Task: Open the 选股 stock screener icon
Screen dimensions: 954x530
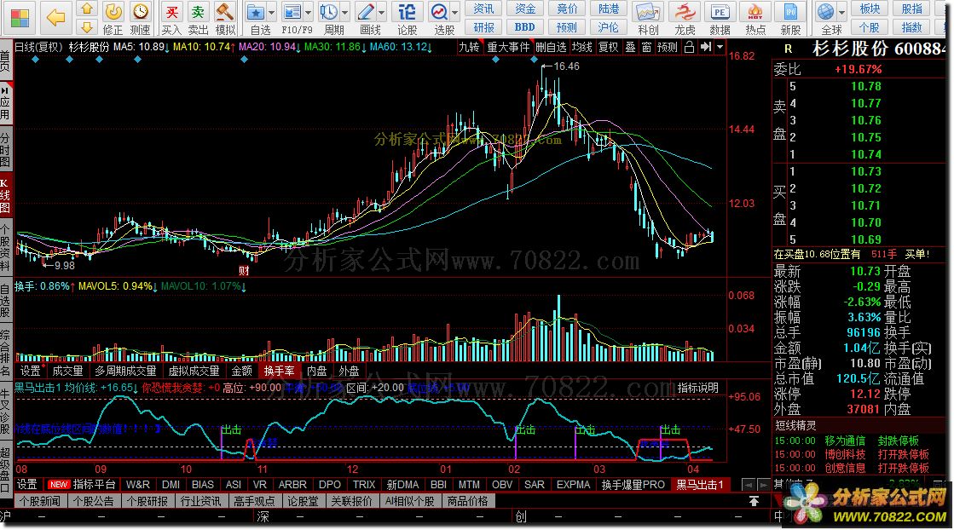Action: point(438,12)
